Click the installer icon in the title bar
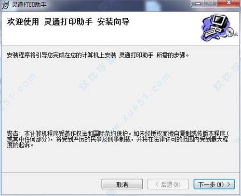The width and height of the screenshot is (241, 196). coord(5,5)
